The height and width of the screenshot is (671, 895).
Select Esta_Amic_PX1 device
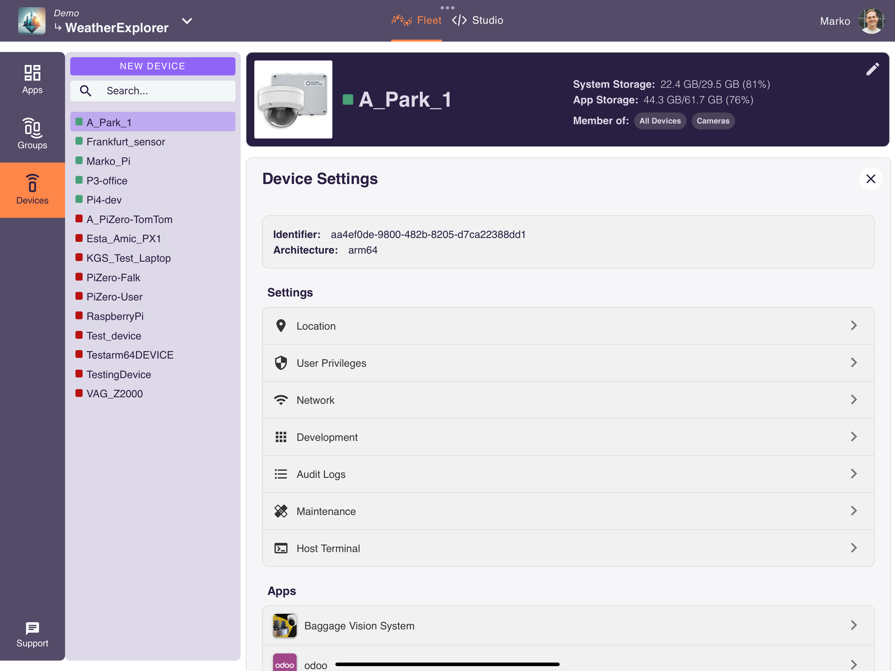click(x=153, y=239)
